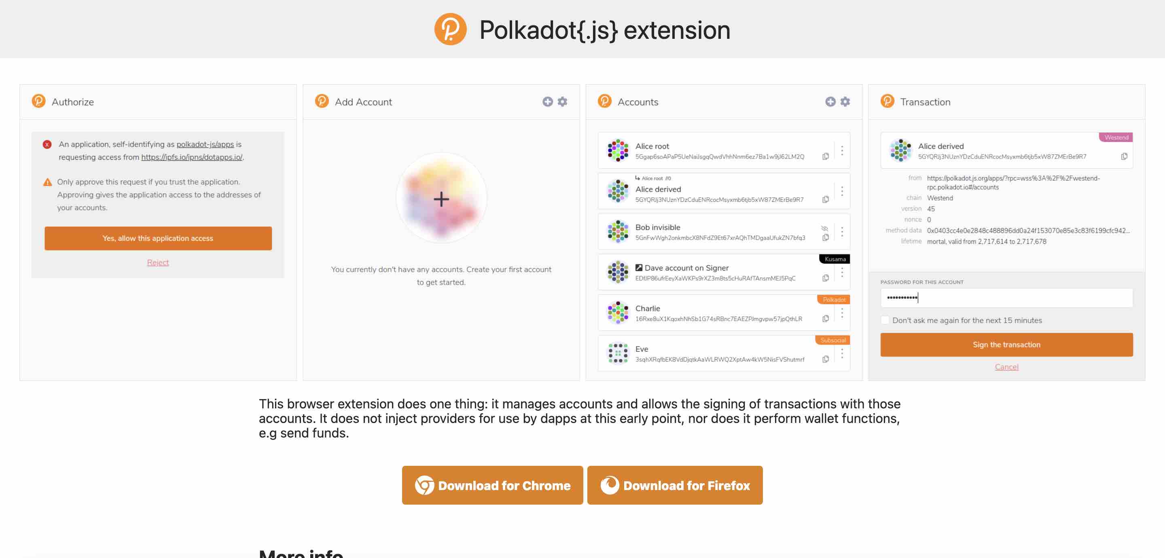Screen dimensions: 1165x558
Task: Click the plus icon in Add Account header
Action: [547, 102]
